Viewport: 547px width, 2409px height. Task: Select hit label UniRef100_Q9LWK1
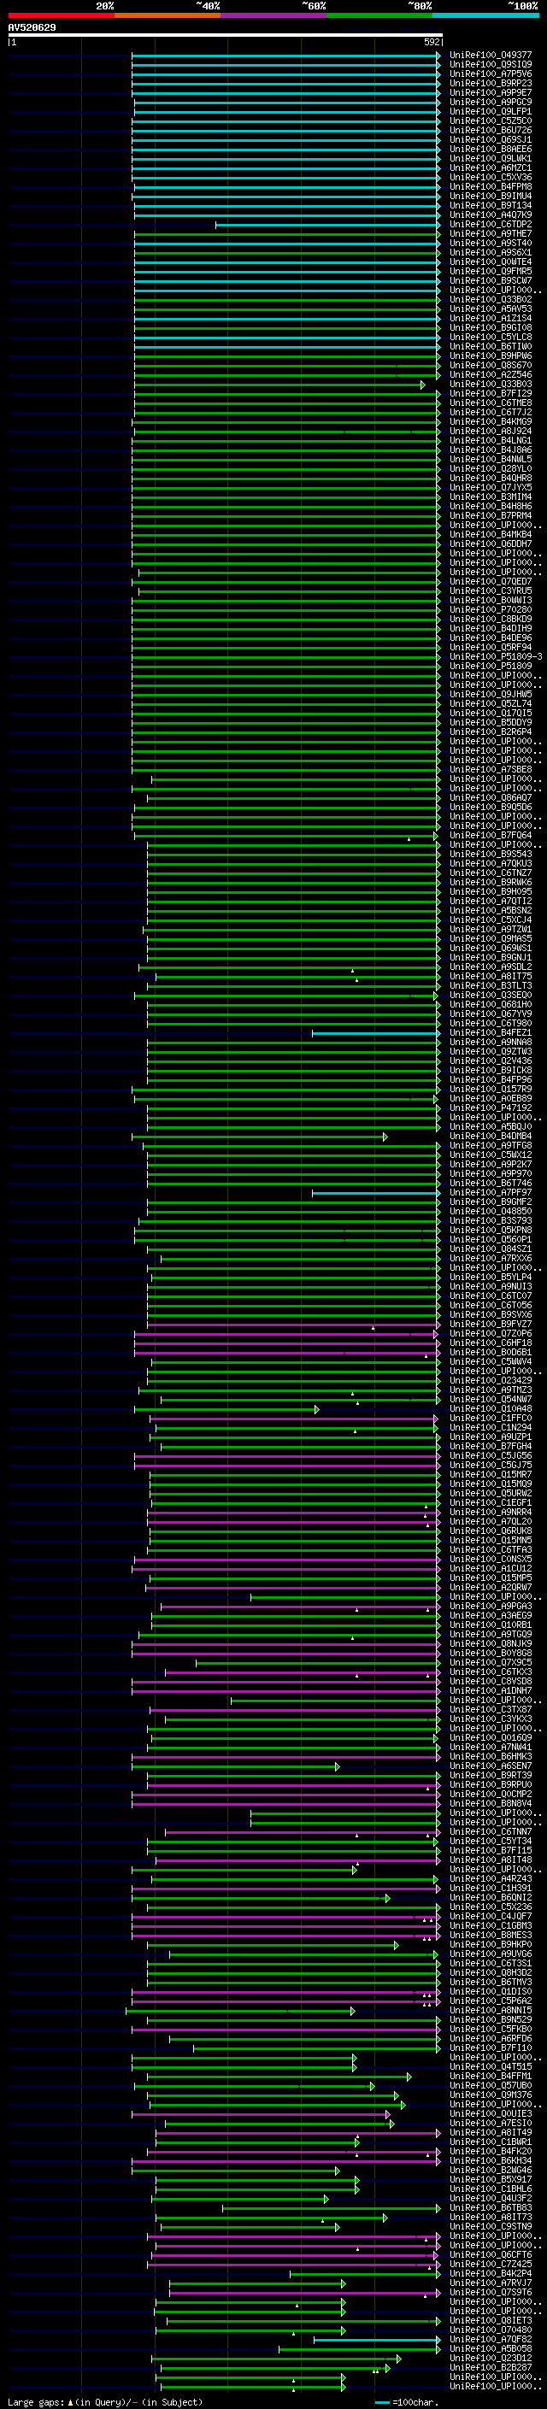[x=491, y=158]
